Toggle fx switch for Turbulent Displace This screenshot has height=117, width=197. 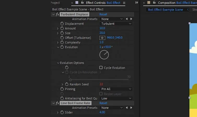(57, 14)
